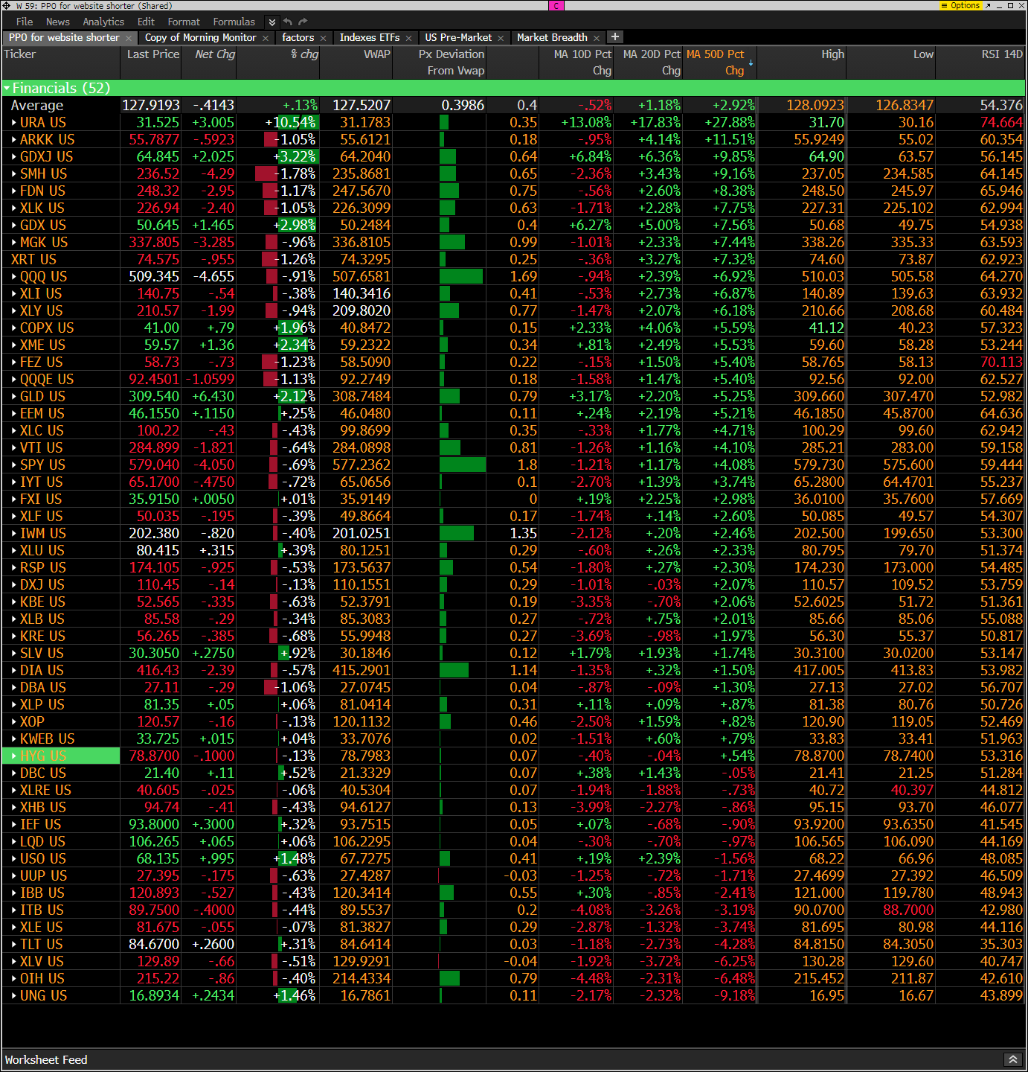Click SPY US Px Deviation value 1.8
Viewport: 1028px width, 1072px height.
pyautogui.click(x=527, y=465)
